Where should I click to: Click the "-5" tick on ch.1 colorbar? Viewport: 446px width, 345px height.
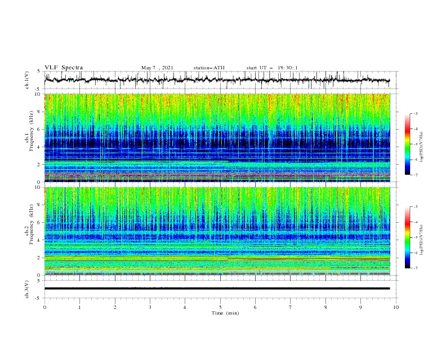tap(415, 144)
